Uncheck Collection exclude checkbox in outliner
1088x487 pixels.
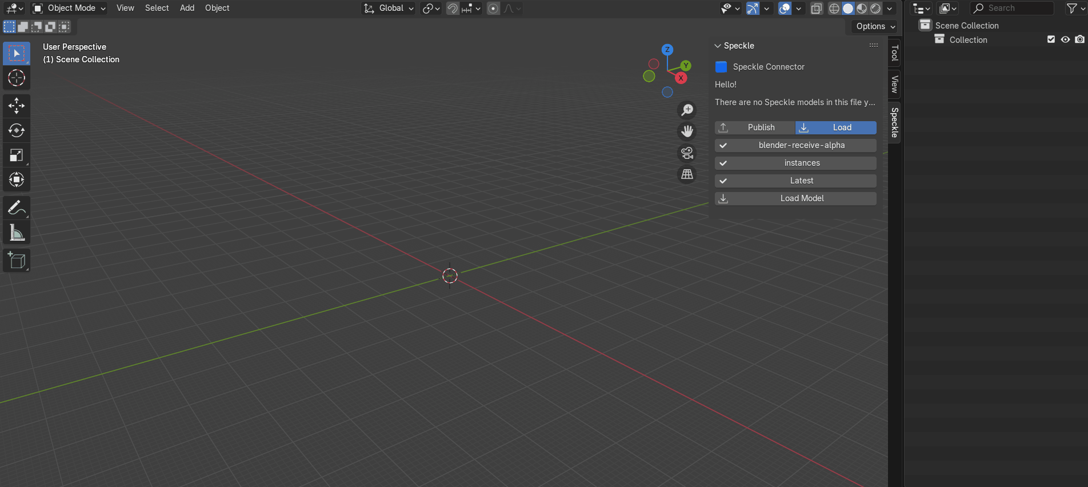(1051, 39)
